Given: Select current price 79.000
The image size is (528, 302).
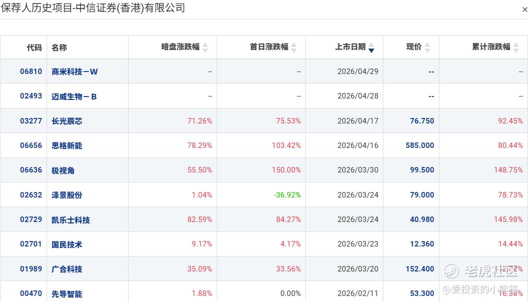Looking at the screenshot, I should coord(422,194).
